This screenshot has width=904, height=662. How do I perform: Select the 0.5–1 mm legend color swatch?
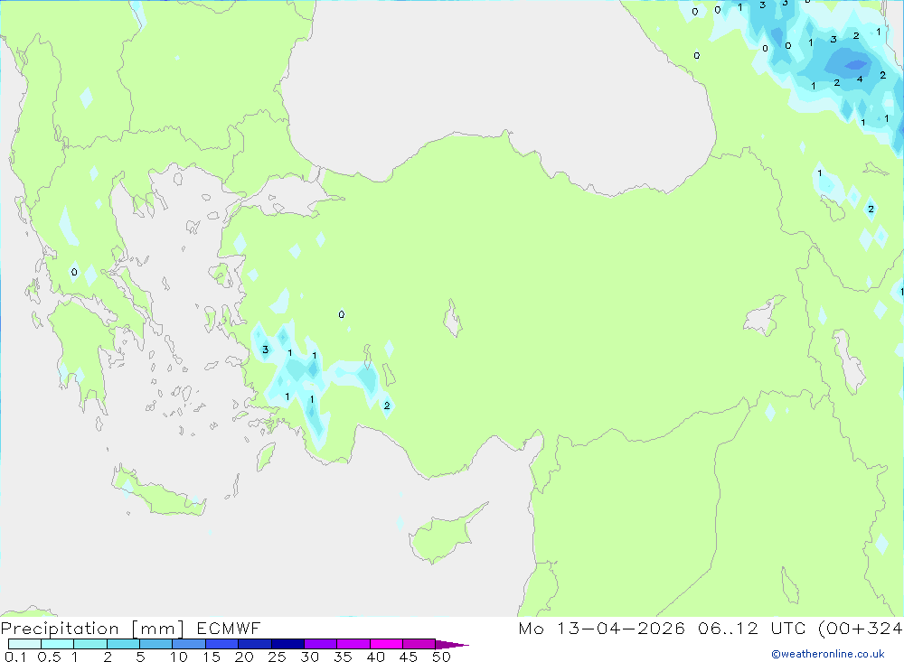click(58, 644)
